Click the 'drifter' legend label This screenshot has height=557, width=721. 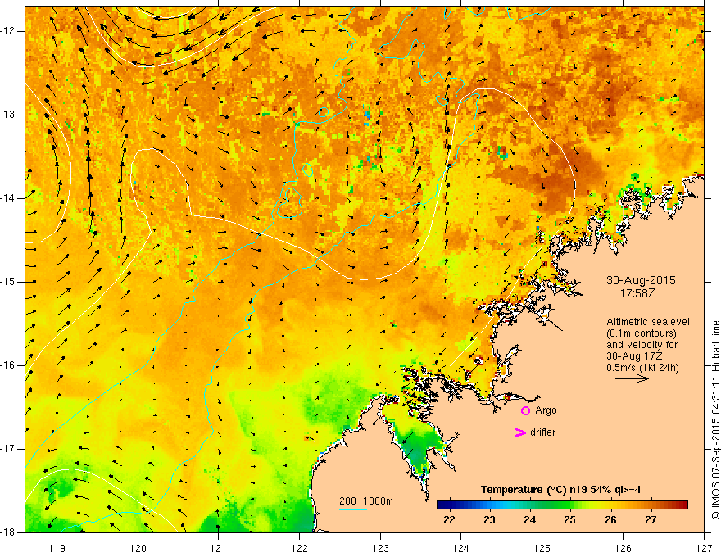542,432
